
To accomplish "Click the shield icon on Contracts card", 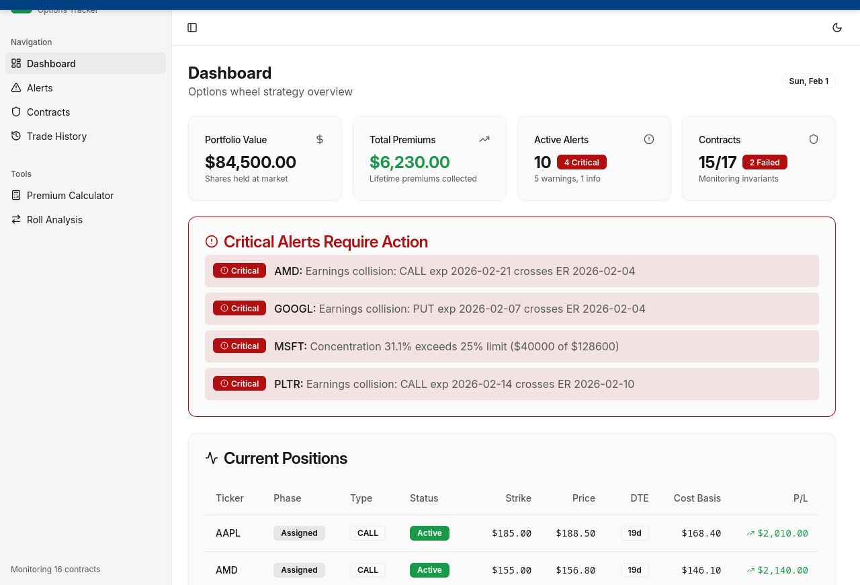I will (x=814, y=139).
